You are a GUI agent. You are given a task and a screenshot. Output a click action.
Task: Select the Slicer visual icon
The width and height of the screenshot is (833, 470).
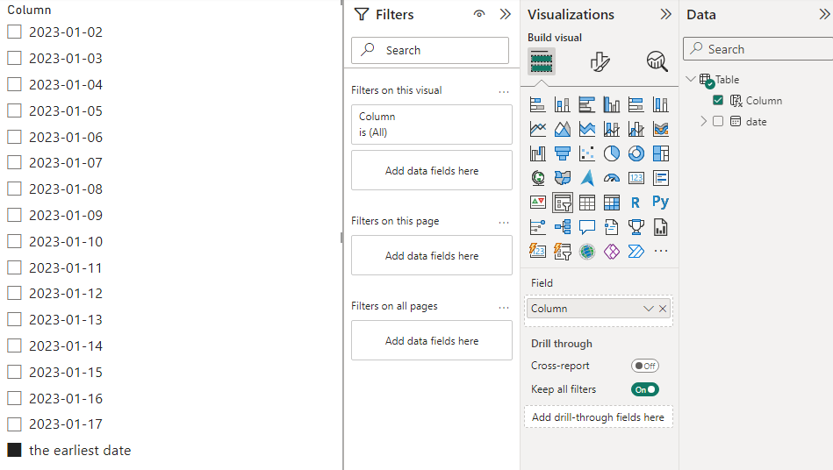tap(562, 202)
